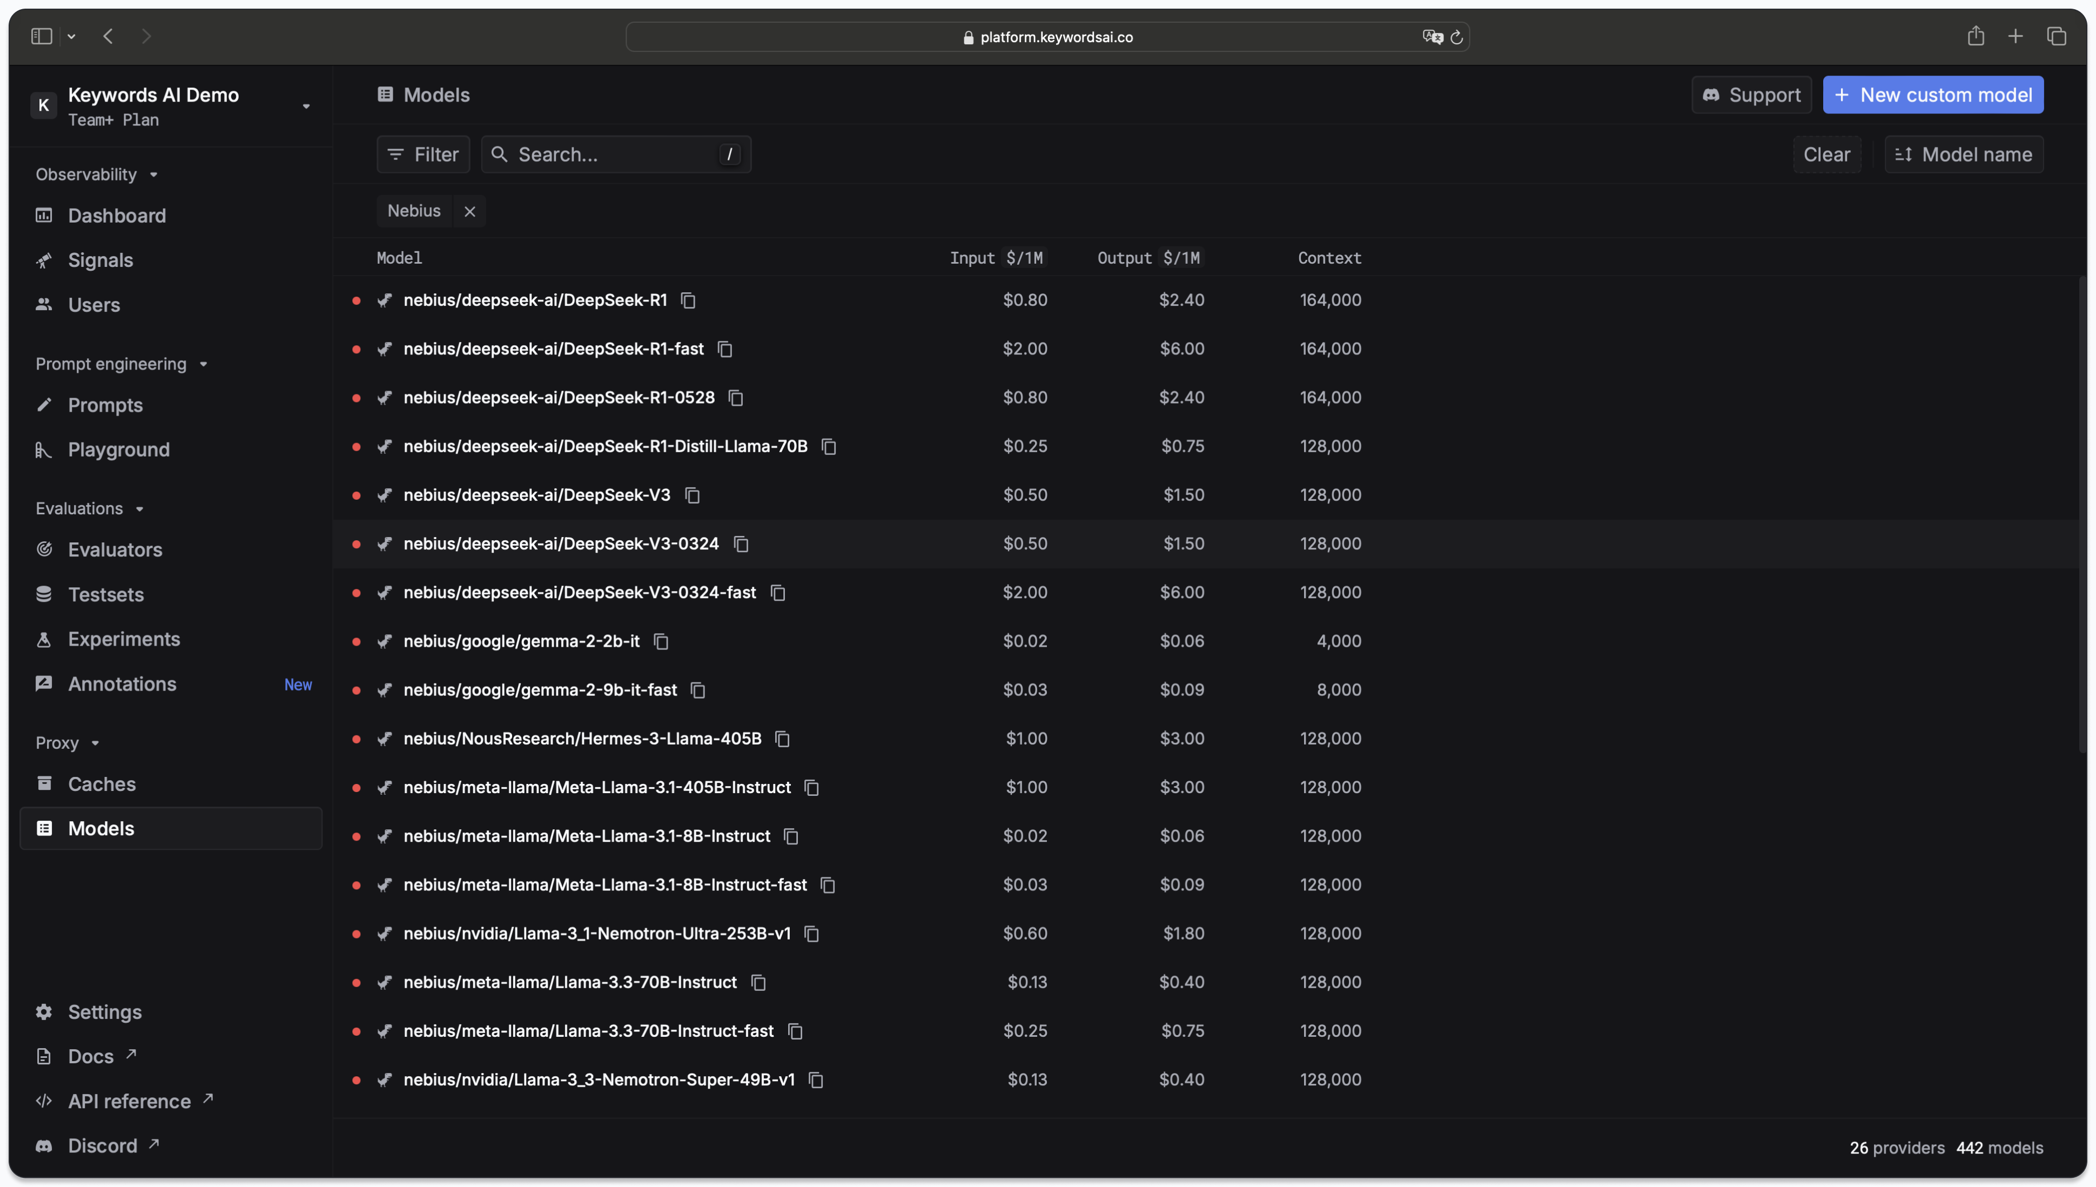Copy the Llama-3_3-Nemotron-Super-49B-v1 name
Screen dimensions: 2096x1187
(816, 1080)
